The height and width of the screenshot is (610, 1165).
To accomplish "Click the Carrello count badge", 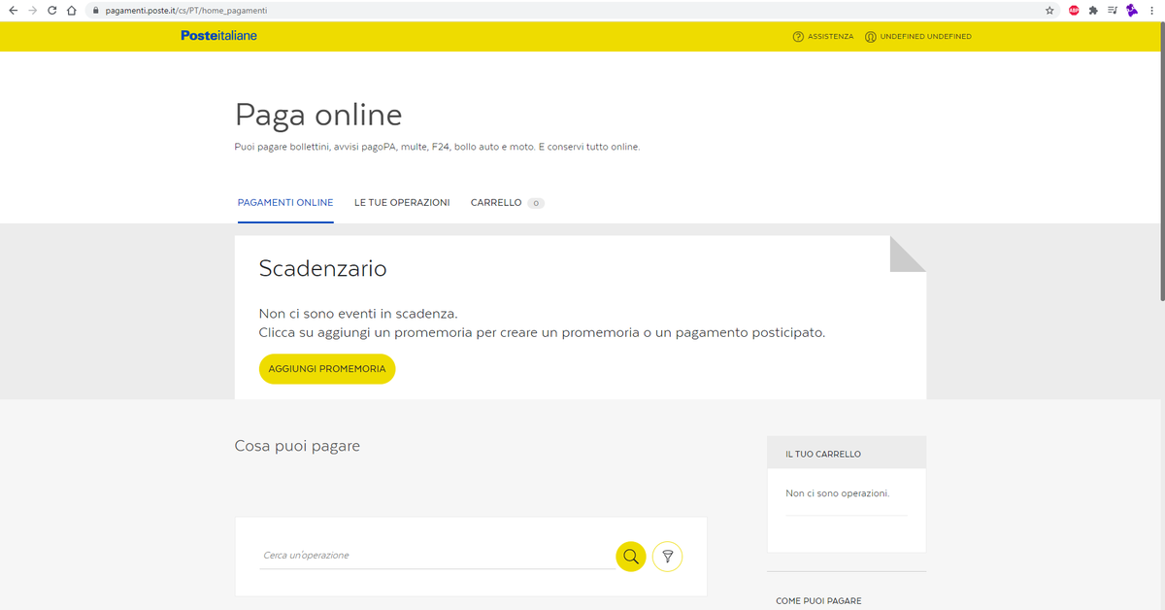I will [536, 204].
